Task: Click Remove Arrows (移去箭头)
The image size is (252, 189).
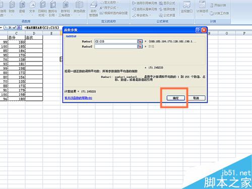Action: point(142,15)
